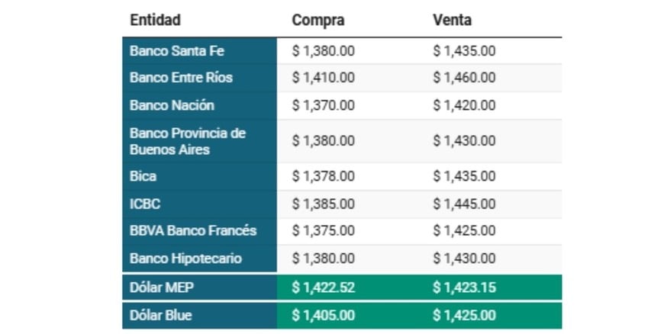Select Banco Nación compra value $1,370.00

[x=324, y=105]
